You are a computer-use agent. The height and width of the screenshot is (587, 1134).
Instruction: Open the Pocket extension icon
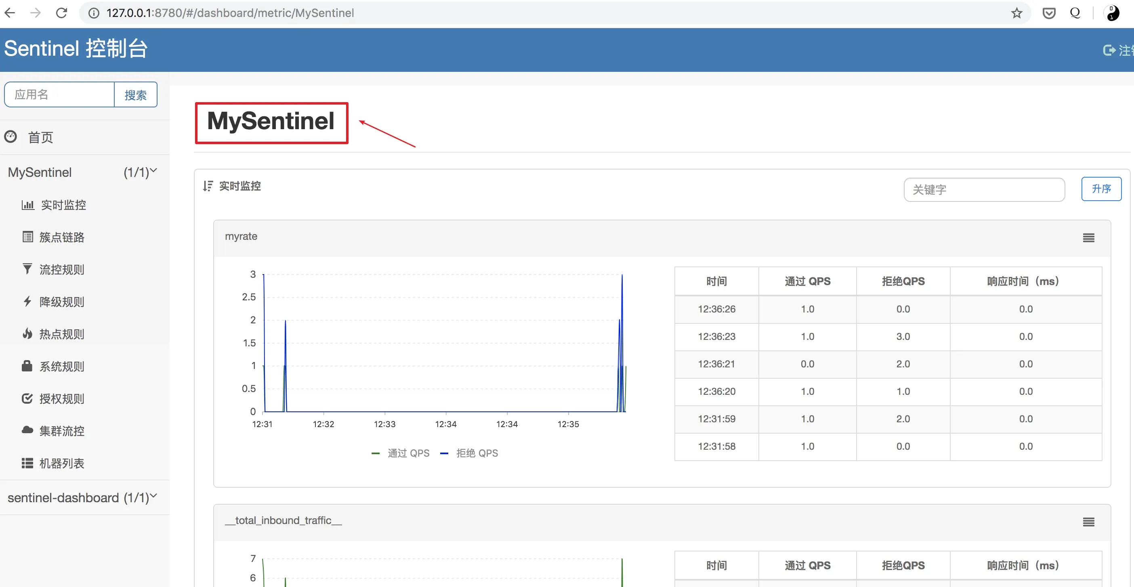tap(1049, 13)
